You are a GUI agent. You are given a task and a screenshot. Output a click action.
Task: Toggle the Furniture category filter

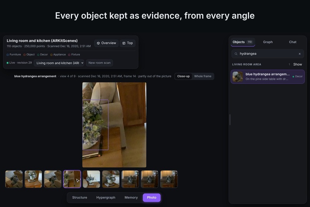[13, 54]
